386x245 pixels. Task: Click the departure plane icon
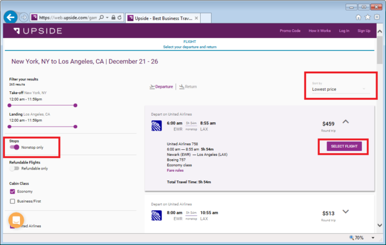(152, 87)
